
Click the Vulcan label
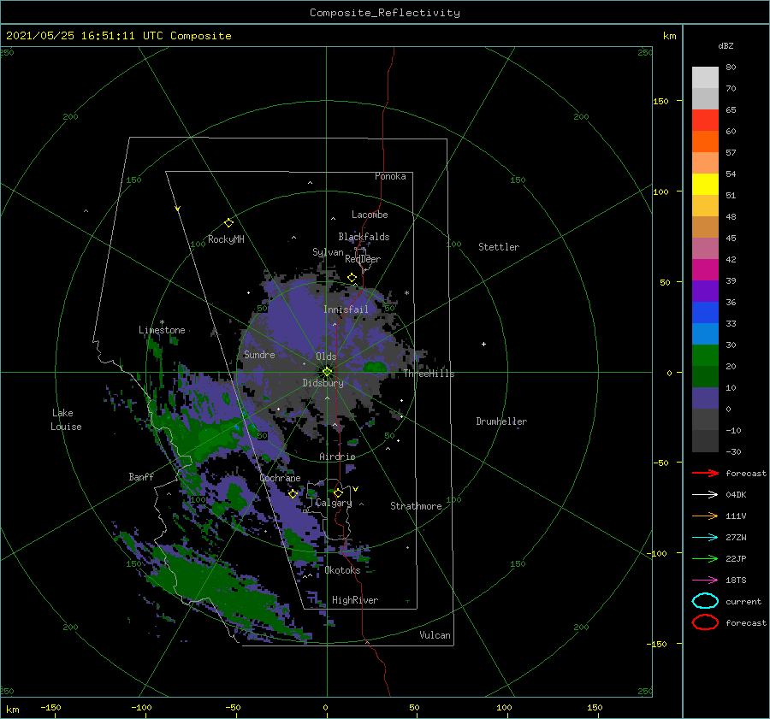(435, 635)
